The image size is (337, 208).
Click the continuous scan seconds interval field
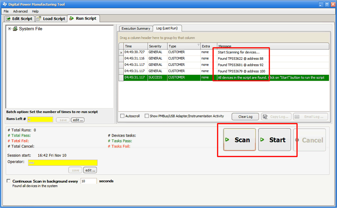coord(88,181)
